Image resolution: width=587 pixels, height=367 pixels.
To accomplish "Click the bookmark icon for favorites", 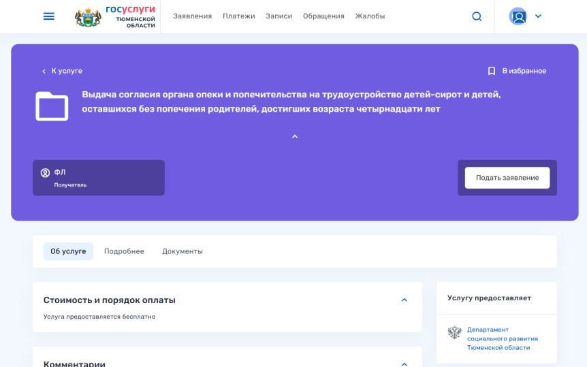I will click(492, 71).
